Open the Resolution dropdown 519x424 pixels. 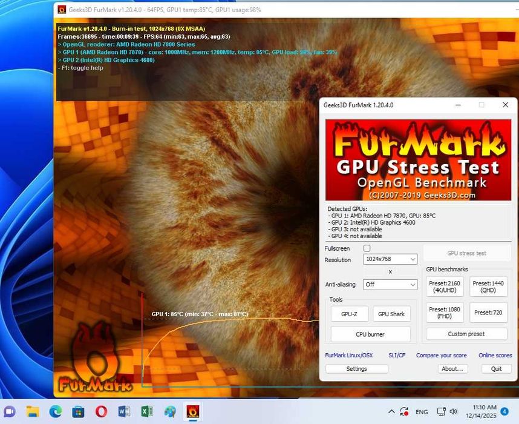tap(390, 259)
